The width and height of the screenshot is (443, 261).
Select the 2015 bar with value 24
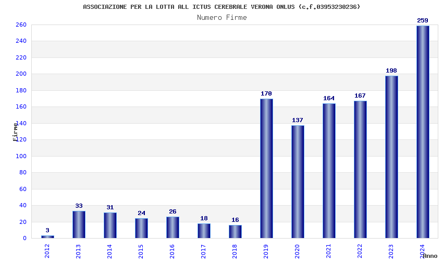click(142, 228)
